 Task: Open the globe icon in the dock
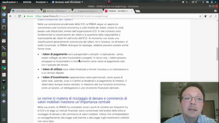point(4,88)
